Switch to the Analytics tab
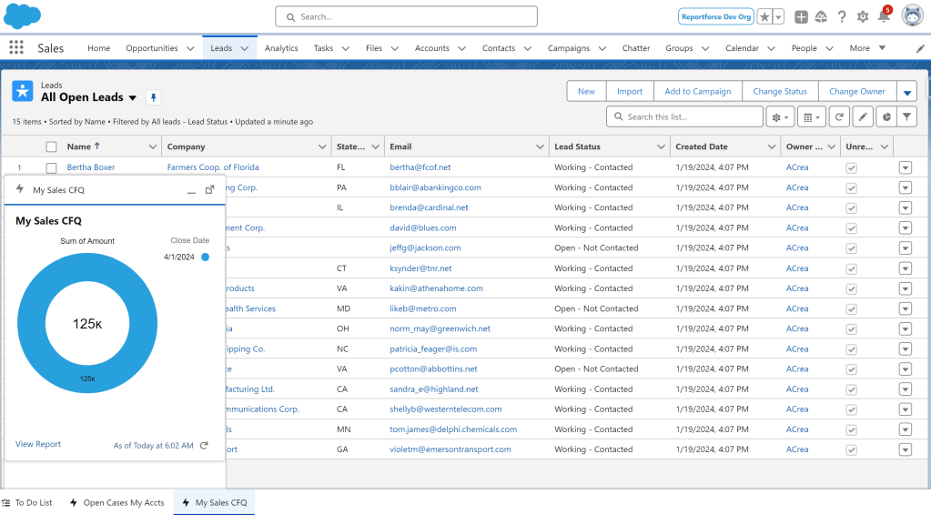 (281, 48)
